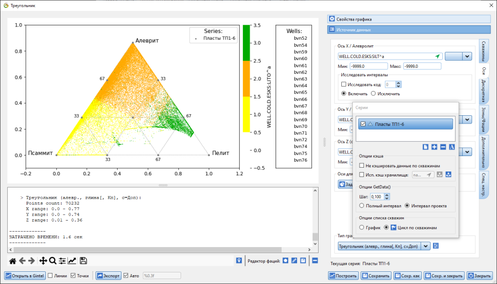Click the Сохр. как button
The height and width of the screenshot is (284, 497).
[408, 276]
